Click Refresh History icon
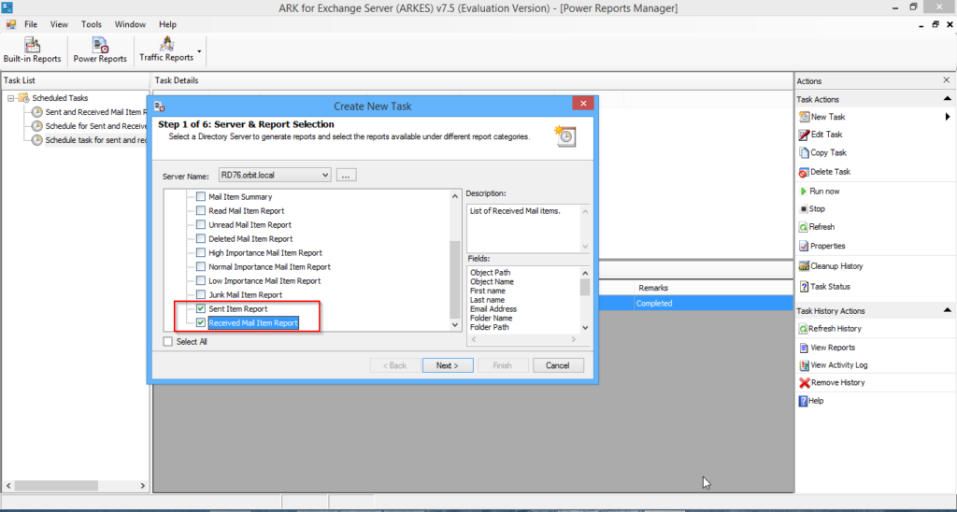 [803, 329]
